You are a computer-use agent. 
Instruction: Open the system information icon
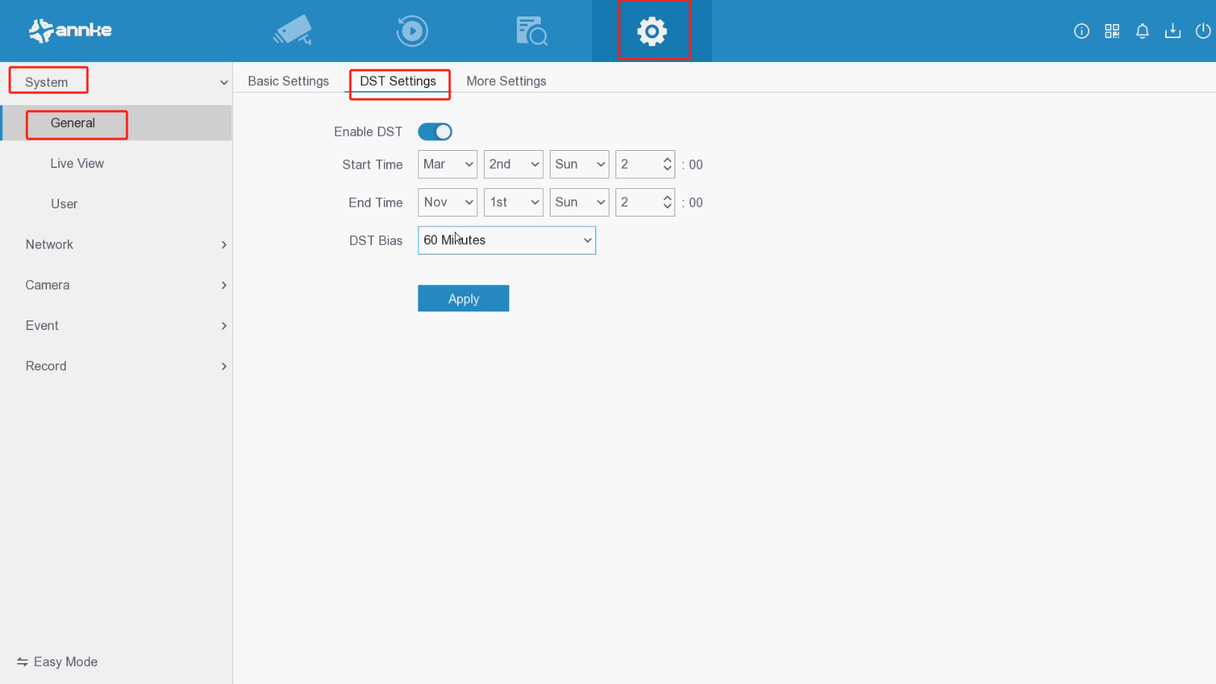[x=1081, y=31]
